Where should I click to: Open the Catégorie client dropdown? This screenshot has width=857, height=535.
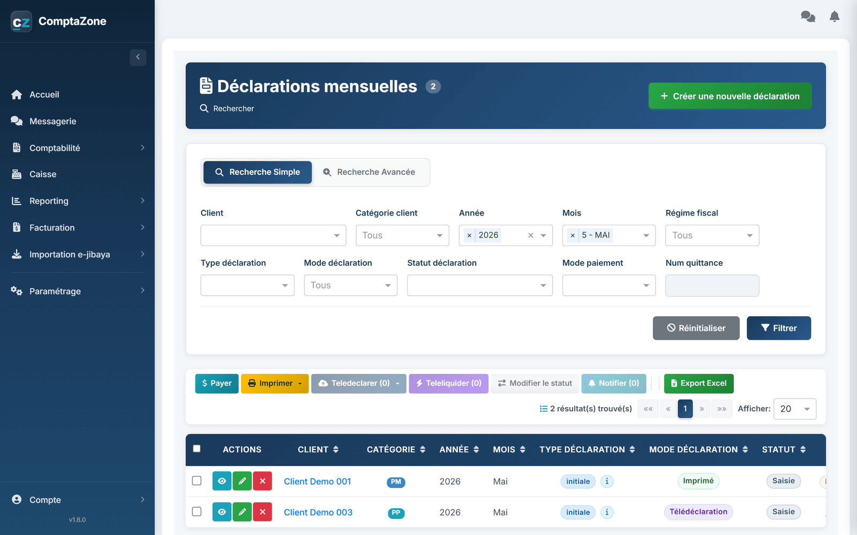coord(402,235)
